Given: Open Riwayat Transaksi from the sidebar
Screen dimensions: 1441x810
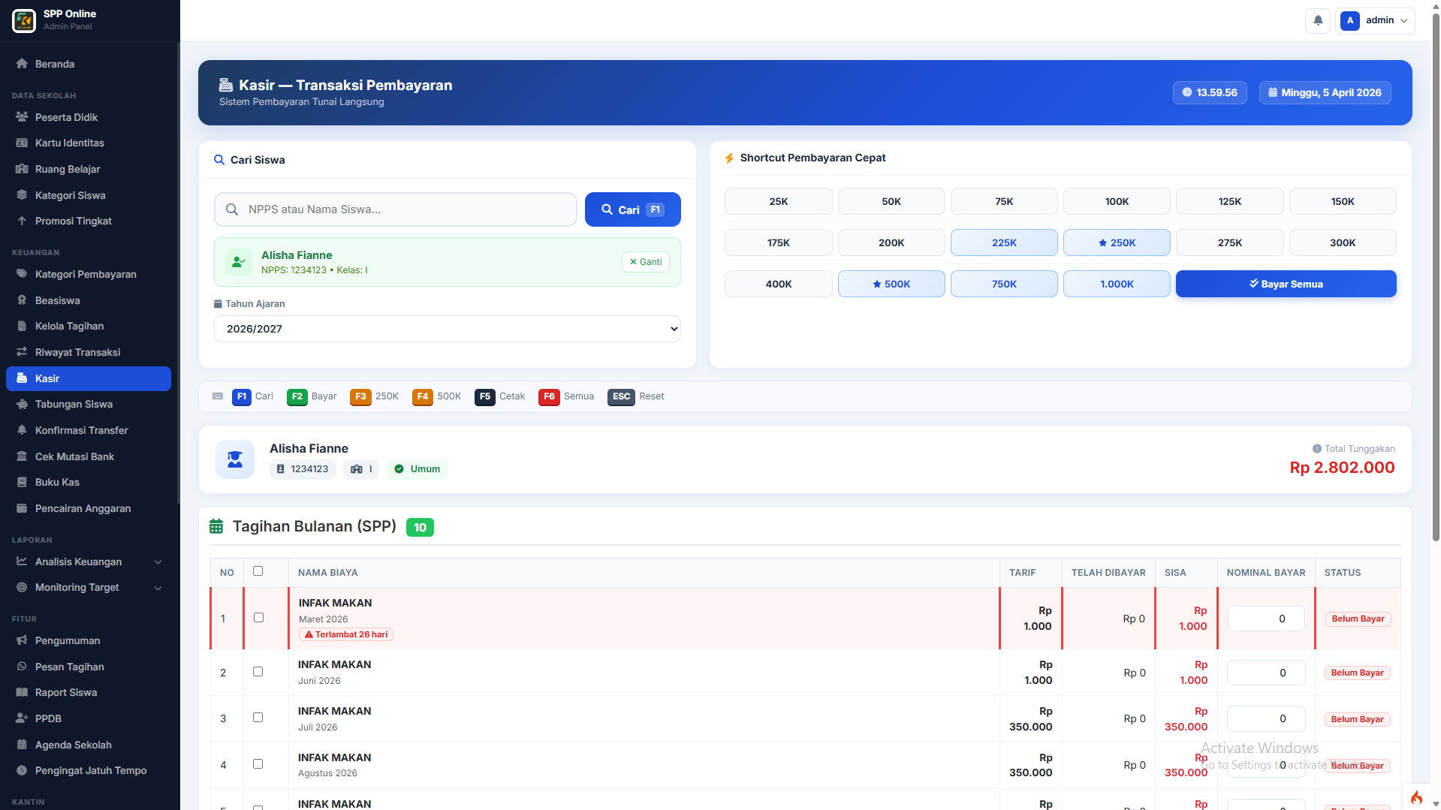Looking at the screenshot, I should 77,352.
